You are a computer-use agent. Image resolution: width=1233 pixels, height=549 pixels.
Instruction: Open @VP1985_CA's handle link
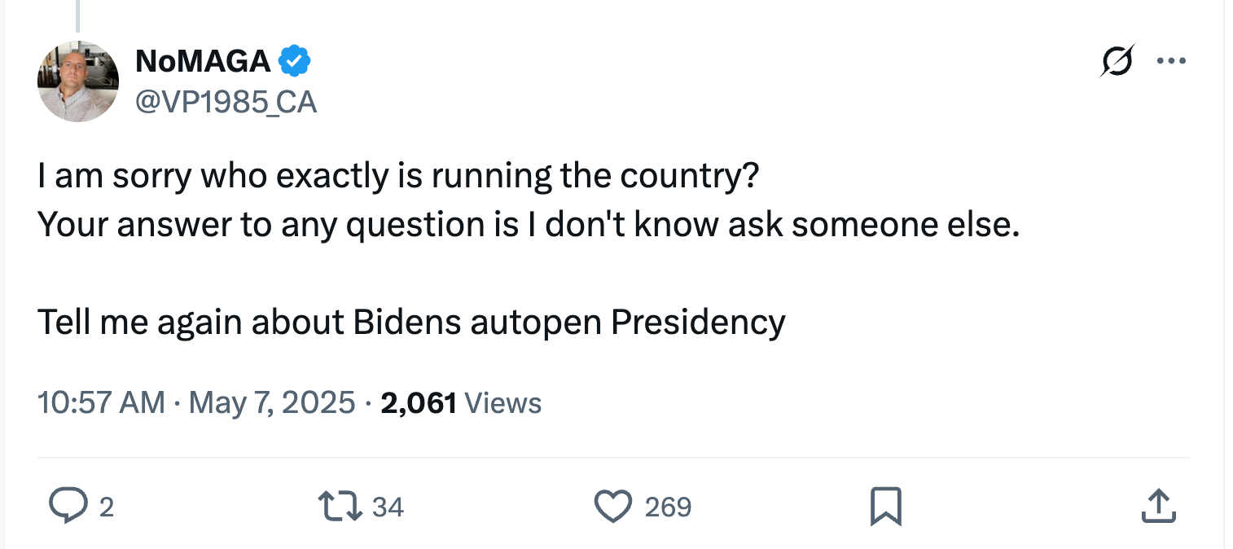(226, 103)
